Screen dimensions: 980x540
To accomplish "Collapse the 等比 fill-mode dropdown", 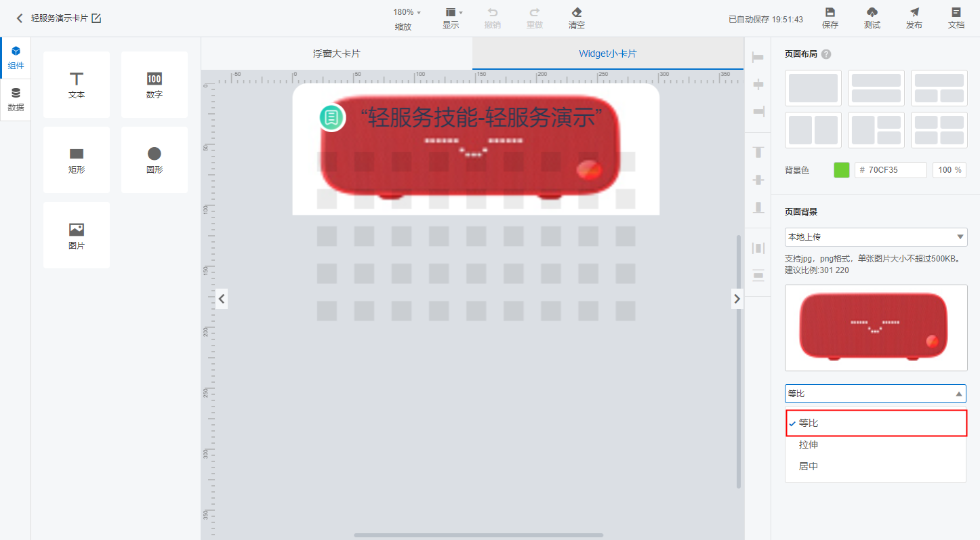I will [876, 394].
